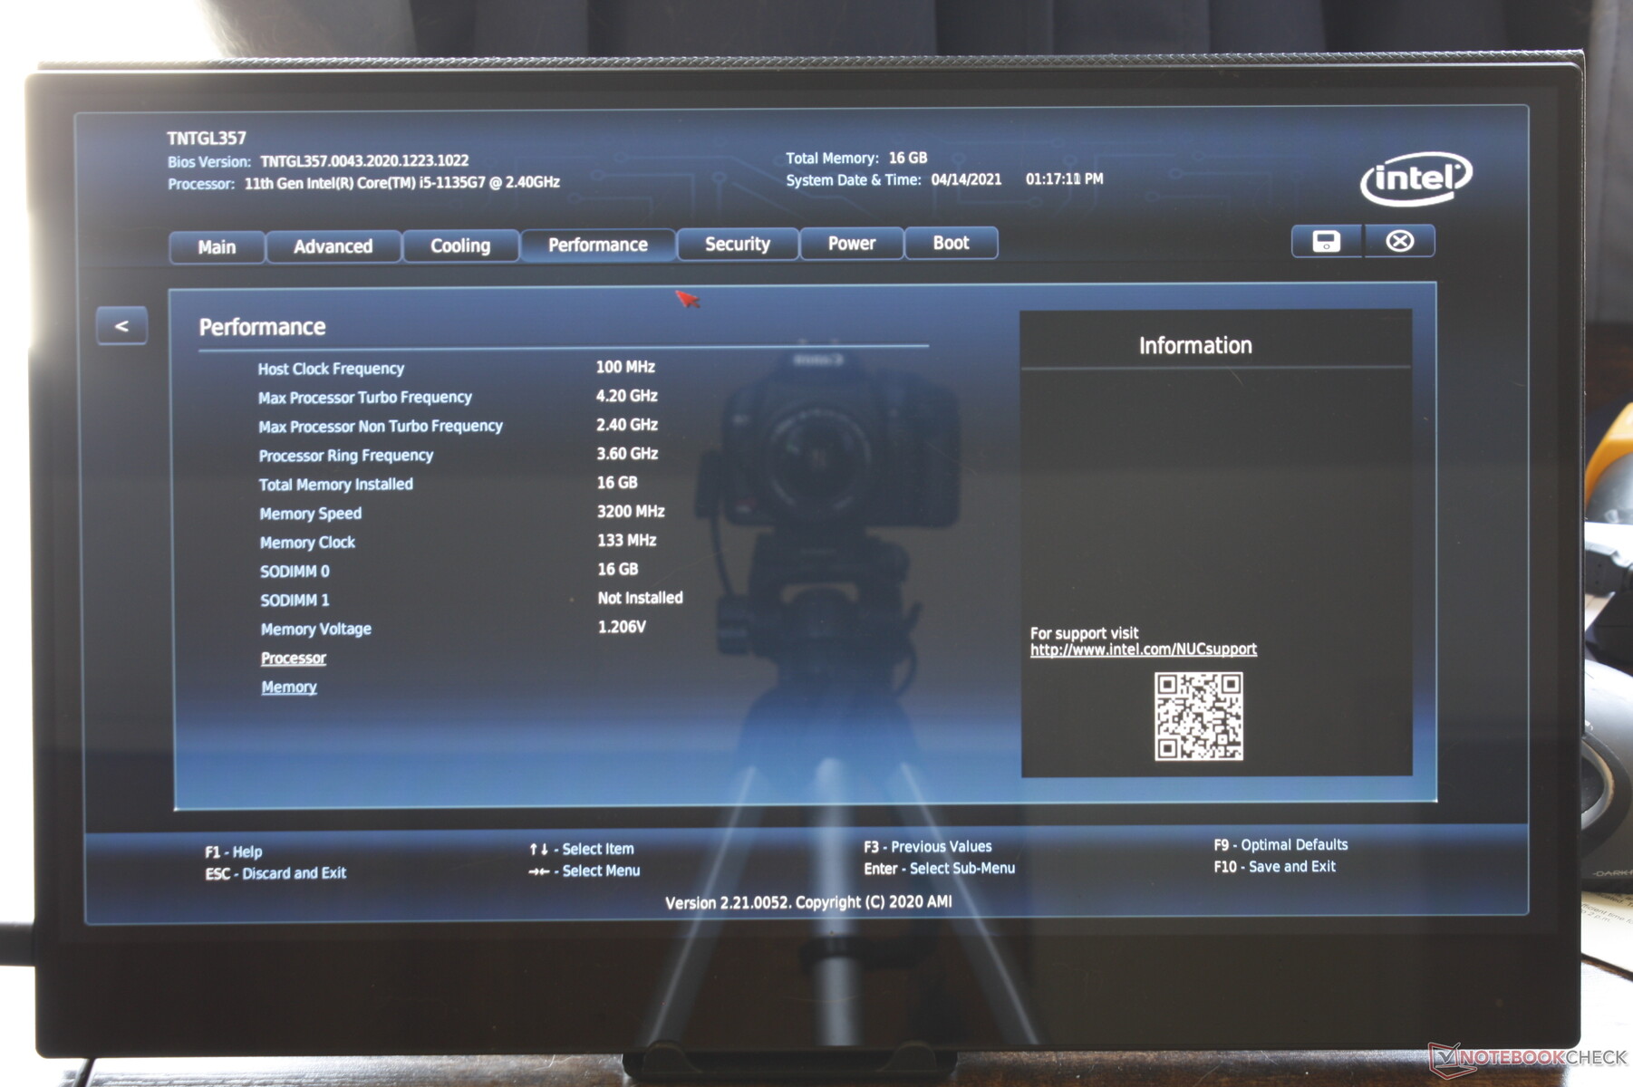Select the SODIMM 1 label

295,601
